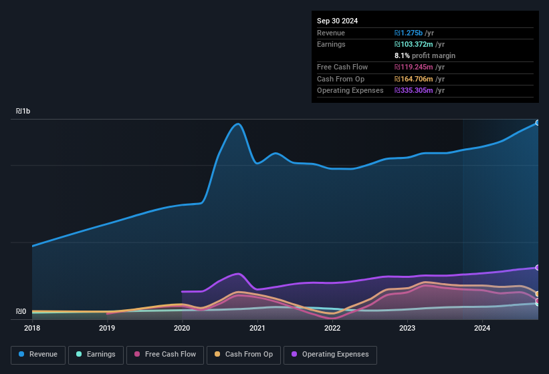The image size is (549, 374).
Task: Toggle the Cash From Op legend button
Action: point(243,355)
